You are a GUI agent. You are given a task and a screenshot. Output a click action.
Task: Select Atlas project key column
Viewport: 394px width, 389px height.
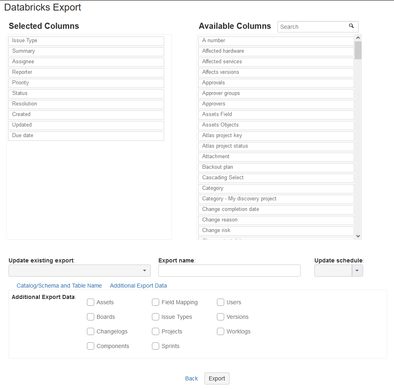tap(276, 136)
